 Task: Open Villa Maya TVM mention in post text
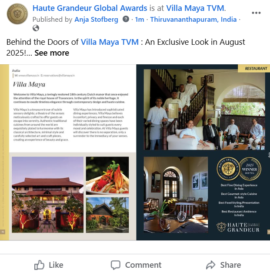(x=110, y=42)
